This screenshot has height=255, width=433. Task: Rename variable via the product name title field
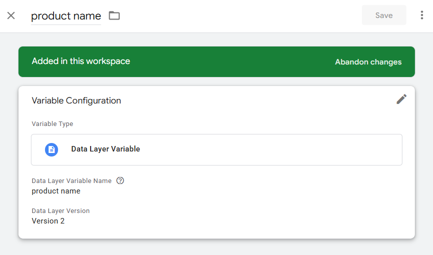tap(66, 16)
